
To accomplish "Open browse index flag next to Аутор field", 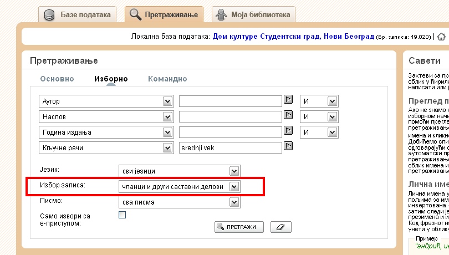I will [288, 99].
